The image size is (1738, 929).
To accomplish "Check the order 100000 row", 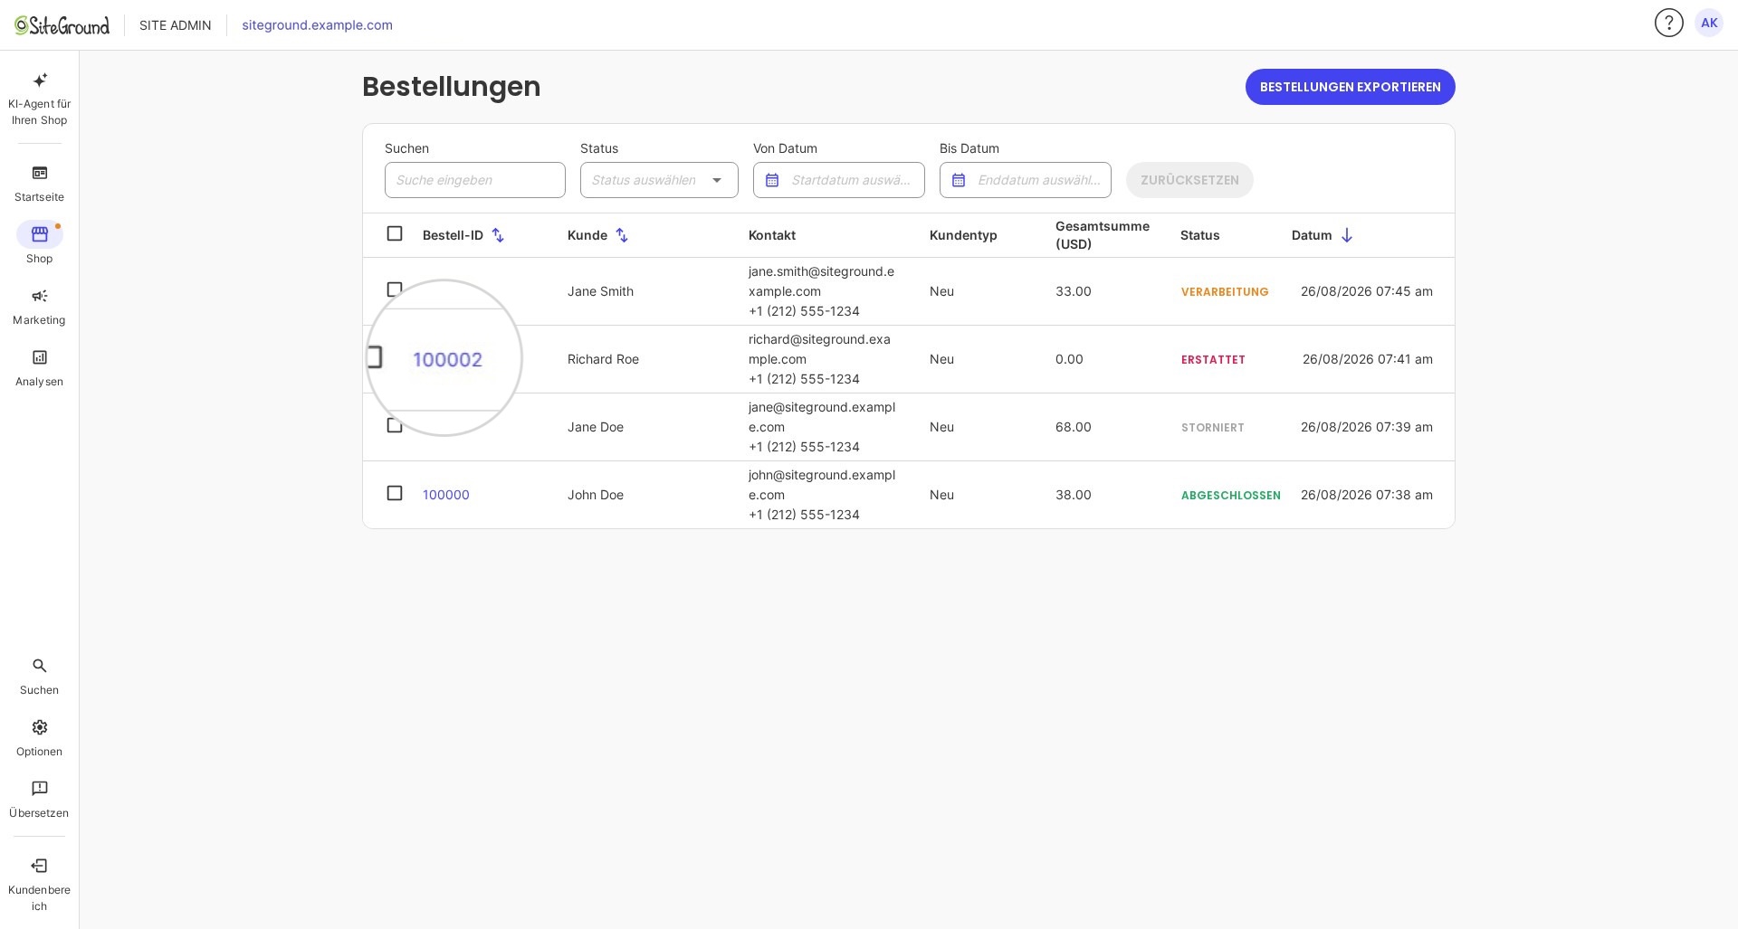I will 395,493.
